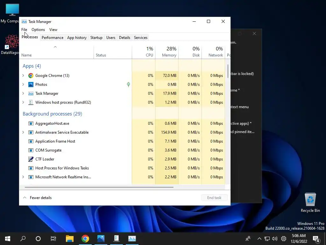
Task: Switch to the Startup tab
Action: click(x=96, y=38)
